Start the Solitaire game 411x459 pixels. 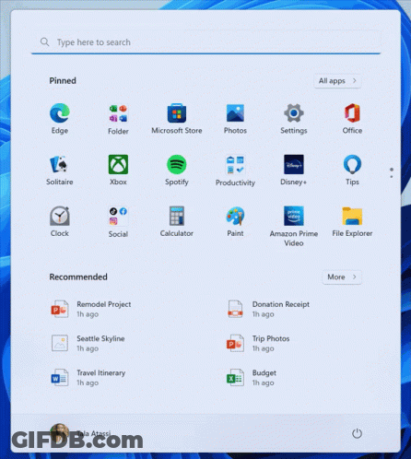click(x=60, y=171)
